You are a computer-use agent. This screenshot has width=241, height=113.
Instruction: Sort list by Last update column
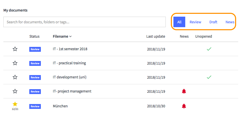[156, 36]
